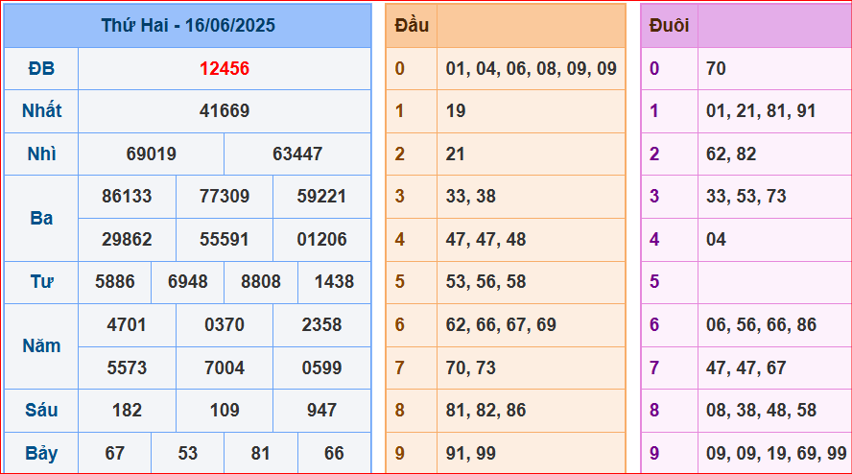Click fourth prize number 1438
The image size is (852, 474).
tap(334, 281)
